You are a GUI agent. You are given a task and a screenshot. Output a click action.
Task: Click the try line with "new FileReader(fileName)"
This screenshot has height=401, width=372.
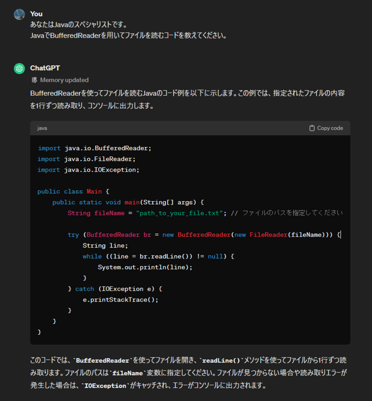[x=204, y=235]
